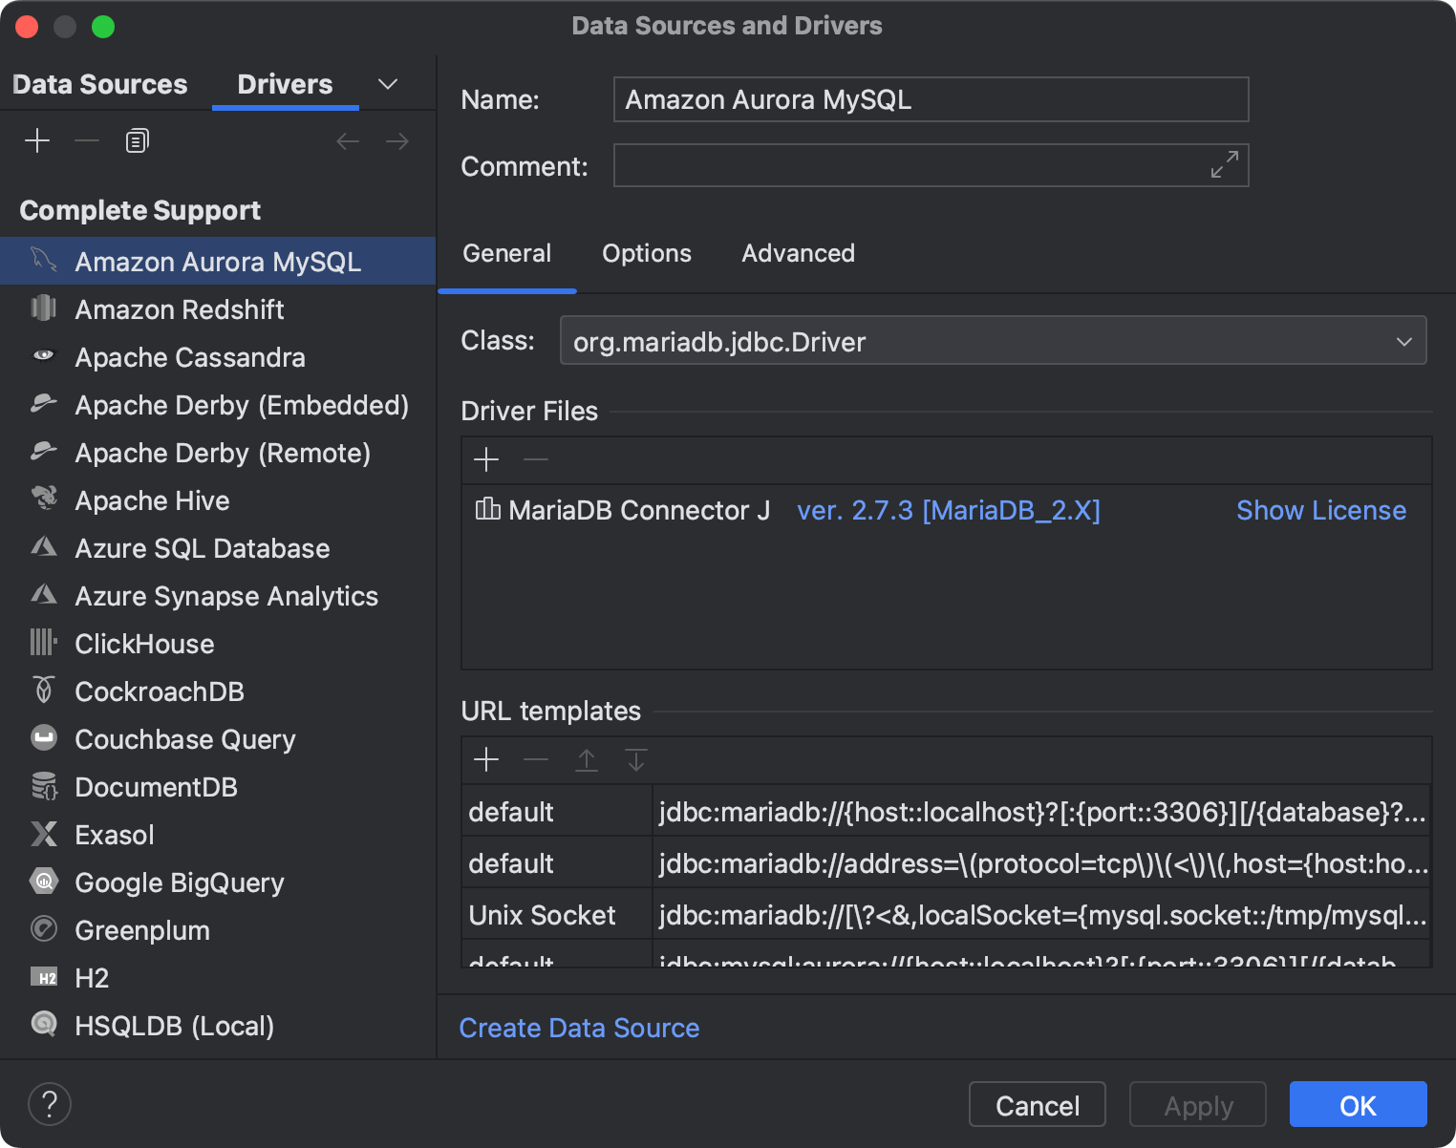Open the chevron menu next to Drivers

click(387, 84)
